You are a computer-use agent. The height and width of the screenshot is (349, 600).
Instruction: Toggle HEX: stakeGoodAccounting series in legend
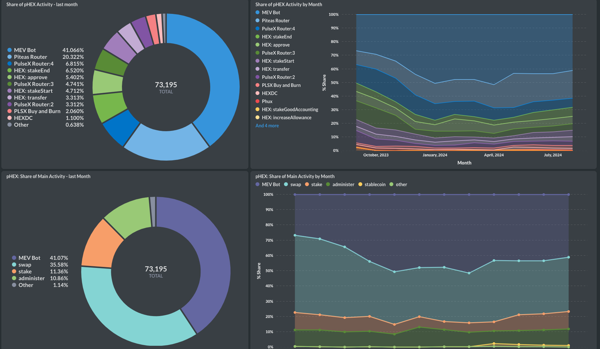287,110
